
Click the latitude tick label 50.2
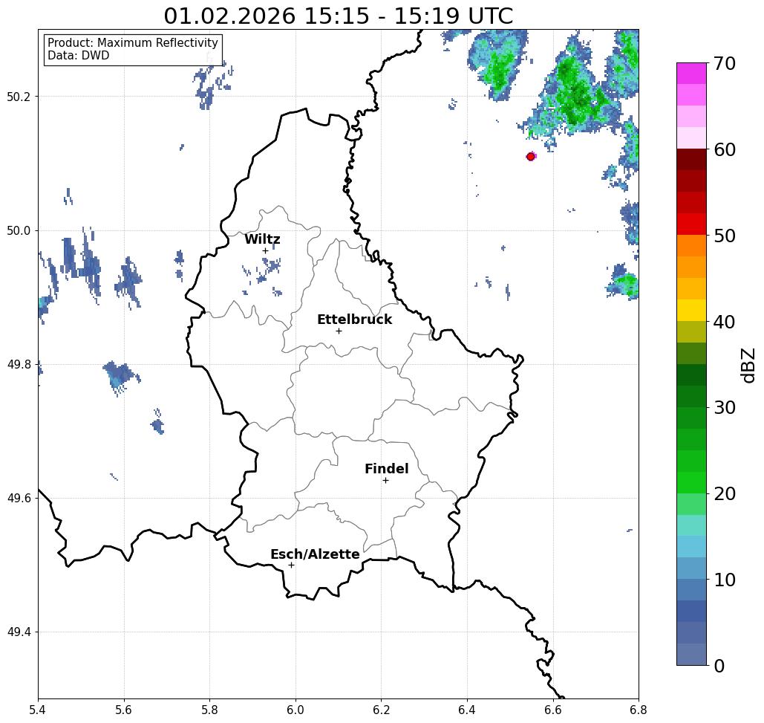[19, 97]
